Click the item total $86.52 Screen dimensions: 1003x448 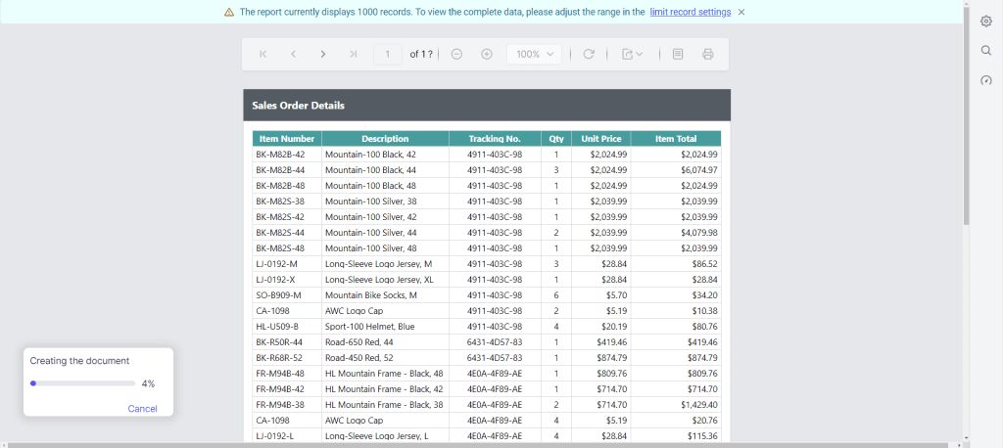click(x=704, y=264)
